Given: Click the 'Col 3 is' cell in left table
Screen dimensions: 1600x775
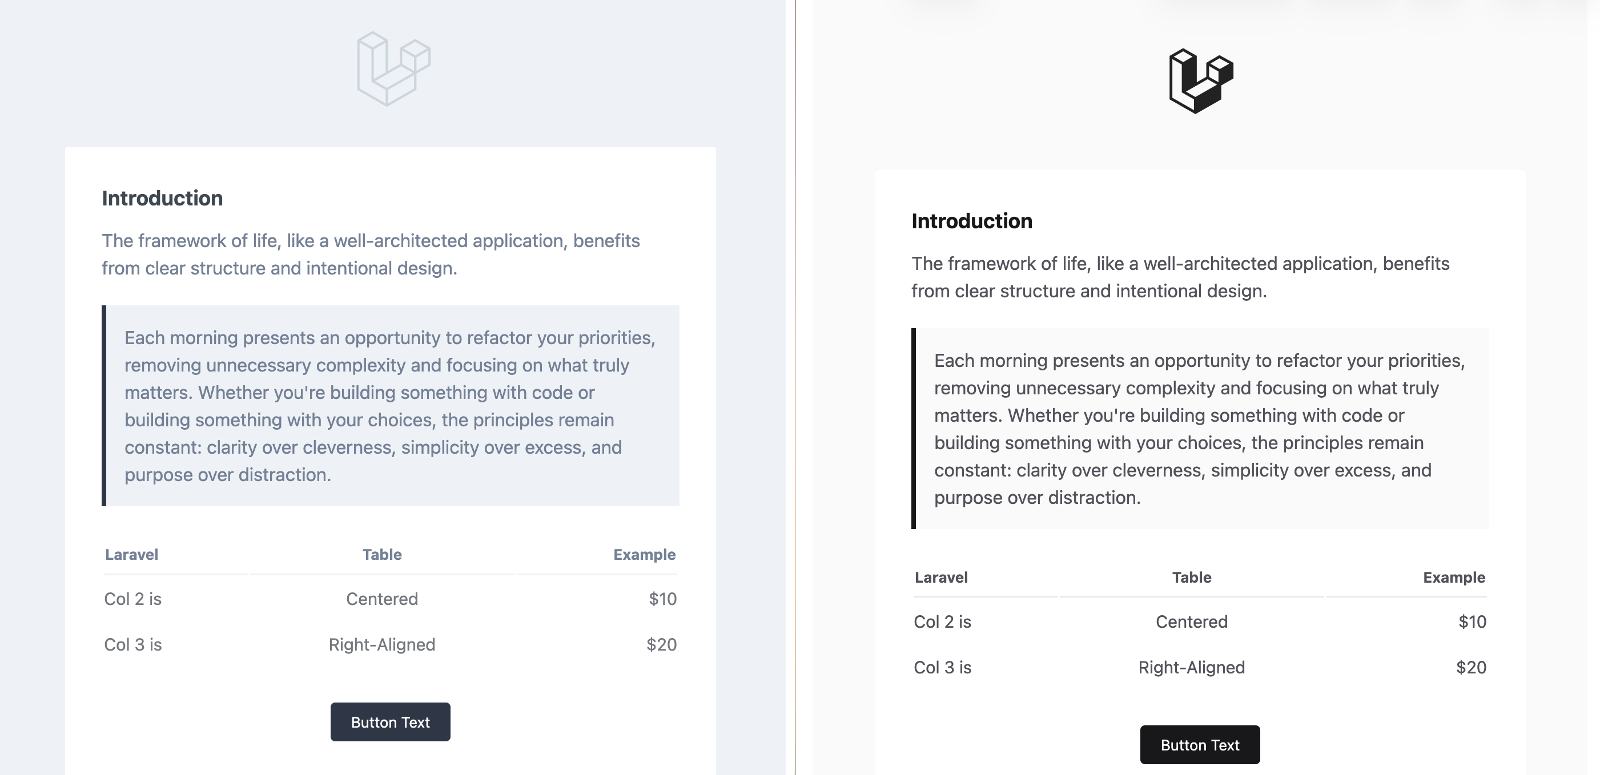Looking at the screenshot, I should 133,644.
